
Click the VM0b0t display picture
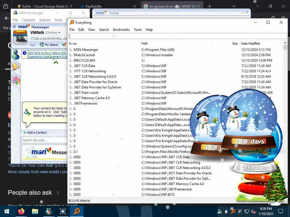pyautogui.click(x=20, y=37)
